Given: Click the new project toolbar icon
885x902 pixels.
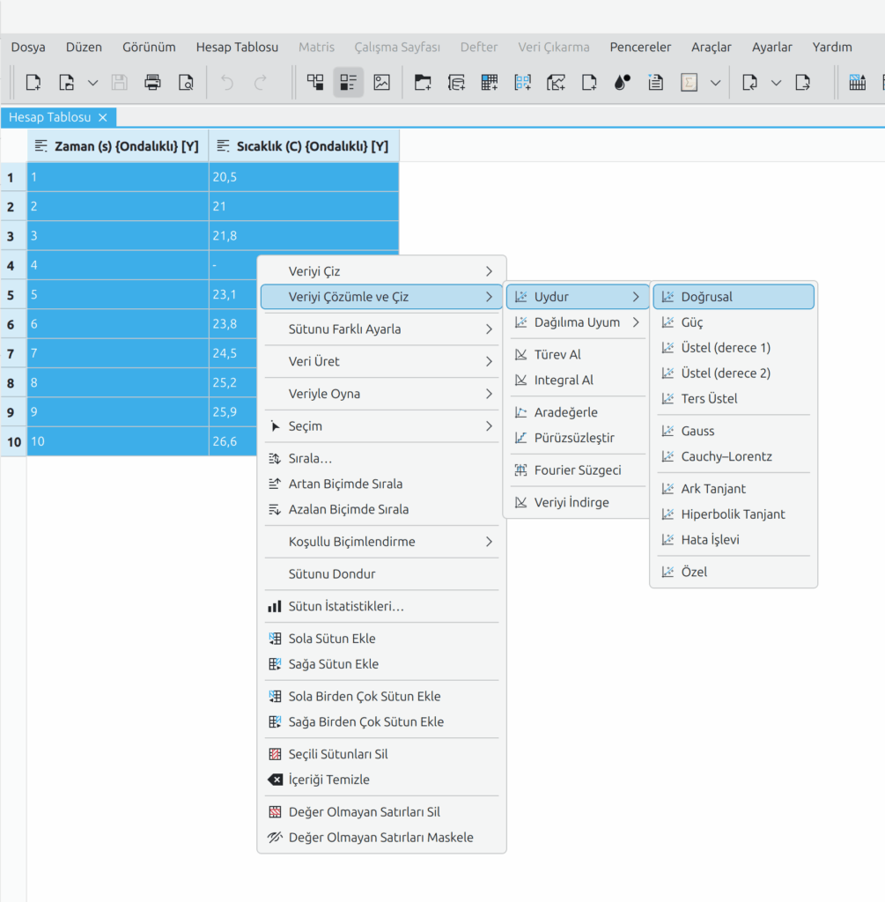Looking at the screenshot, I should [x=33, y=82].
